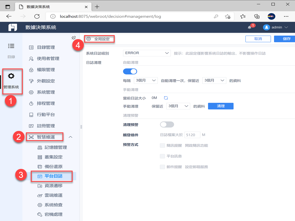Viewport: 295px width, 221px height.
Task: Collapse the 智慧維運 menu group
Action: (x=71, y=137)
